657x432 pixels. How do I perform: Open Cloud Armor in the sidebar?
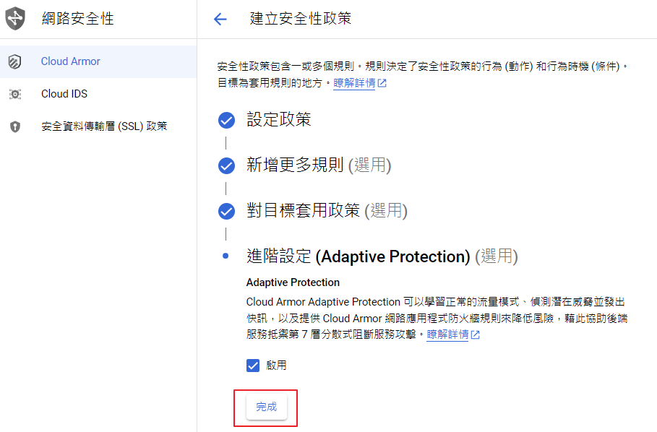pos(71,61)
